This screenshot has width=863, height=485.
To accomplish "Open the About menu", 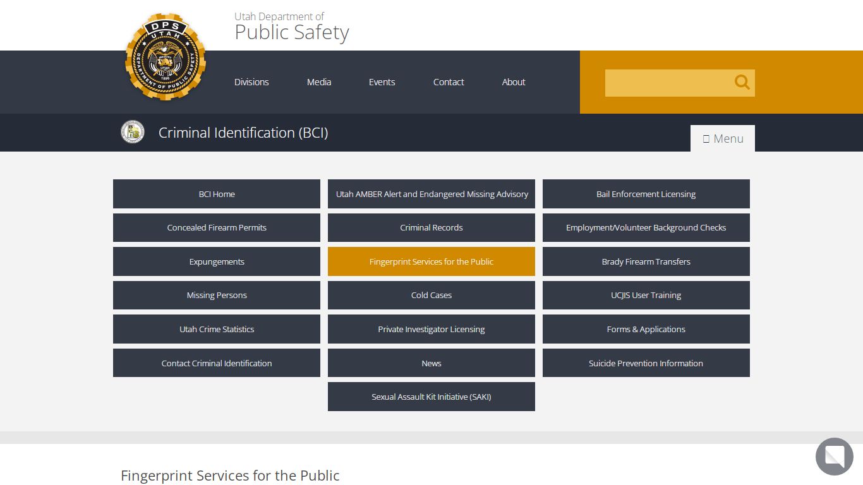I will [x=514, y=82].
